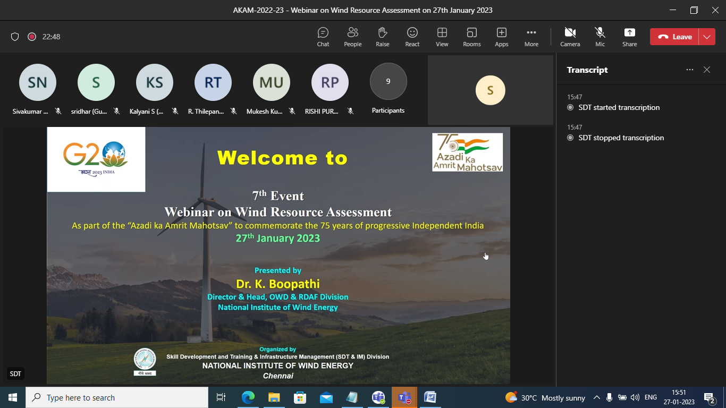Close the Transcript panel
726x408 pixels.
pos(706,70)
